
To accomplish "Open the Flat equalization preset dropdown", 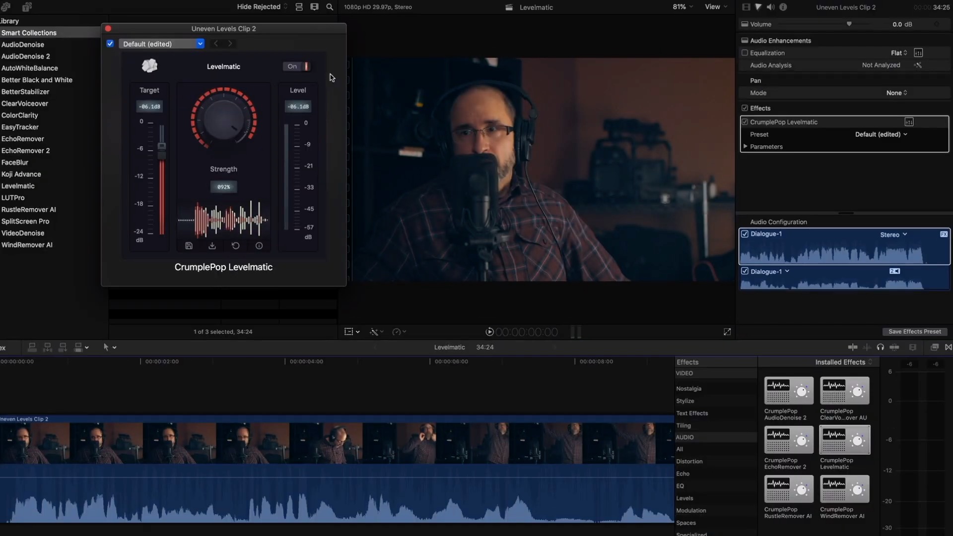I will (x=899, y=53).
